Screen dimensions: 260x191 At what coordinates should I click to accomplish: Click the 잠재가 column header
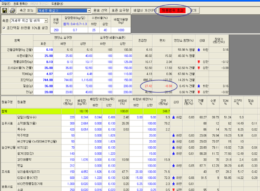(x=219, y=41)
